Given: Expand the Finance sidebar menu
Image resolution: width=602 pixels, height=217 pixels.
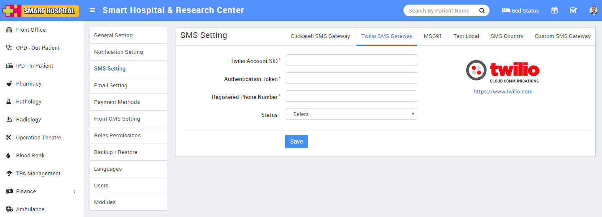Looking at the screenshot, I should 26,192.
